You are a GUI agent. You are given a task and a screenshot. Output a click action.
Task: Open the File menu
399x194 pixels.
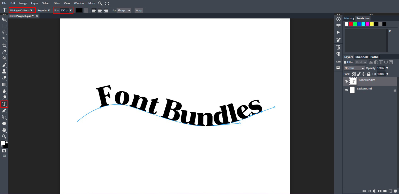[x=4, y=3]
